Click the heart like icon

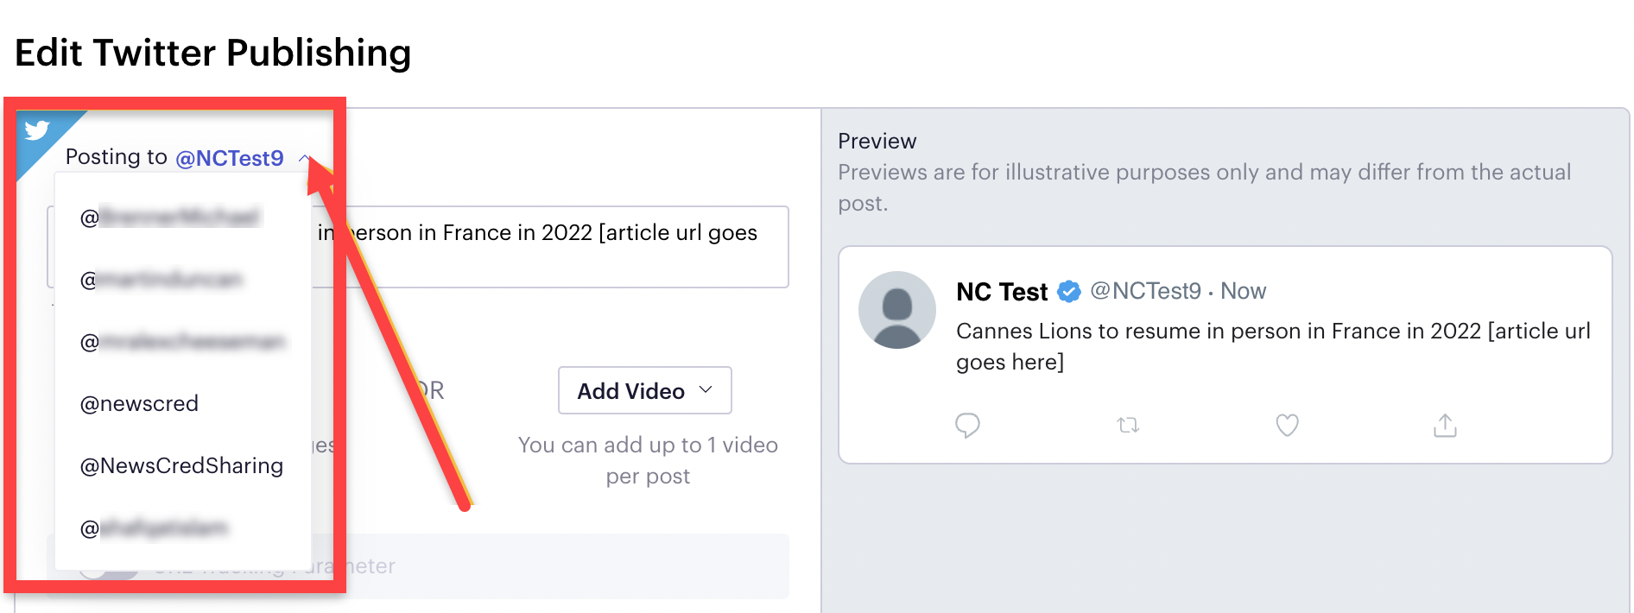[1287, 425]
